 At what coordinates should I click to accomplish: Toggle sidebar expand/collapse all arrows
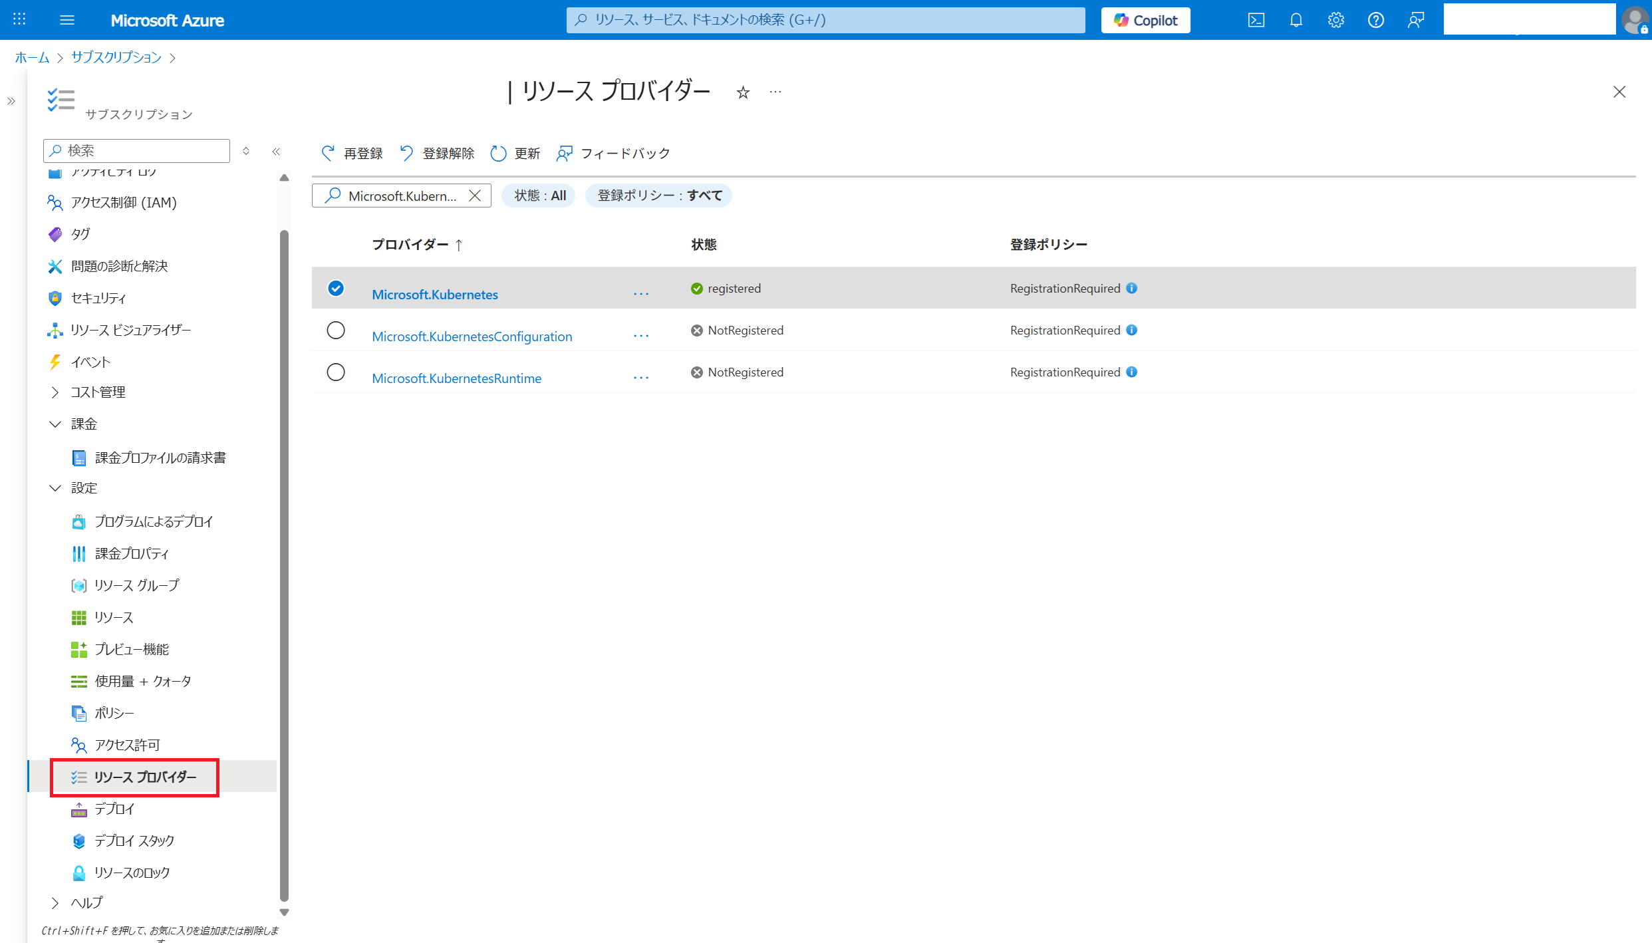(x=246, y=151)
